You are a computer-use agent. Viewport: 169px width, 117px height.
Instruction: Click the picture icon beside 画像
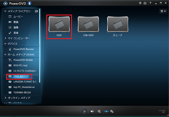pos(10,27)
